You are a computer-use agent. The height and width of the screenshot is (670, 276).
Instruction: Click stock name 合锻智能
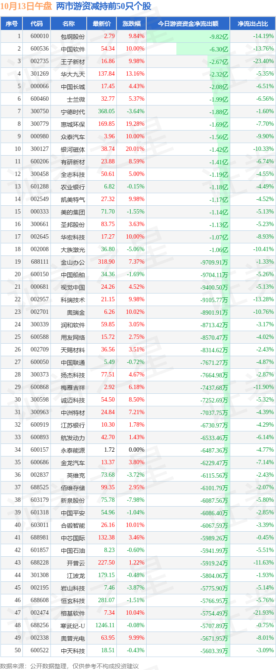click(73, 525)
